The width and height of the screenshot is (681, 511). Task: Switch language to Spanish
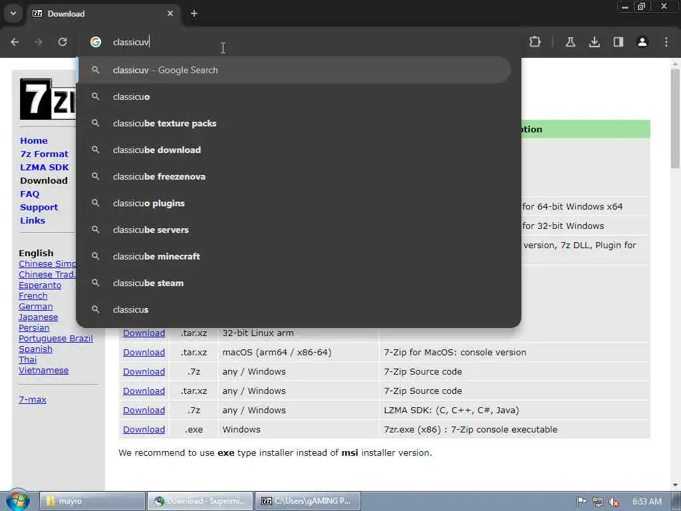[x=36, y=349]
